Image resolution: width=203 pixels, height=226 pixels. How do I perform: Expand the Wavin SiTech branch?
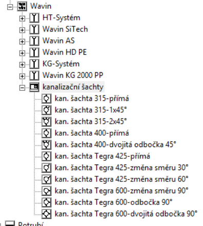22,30
